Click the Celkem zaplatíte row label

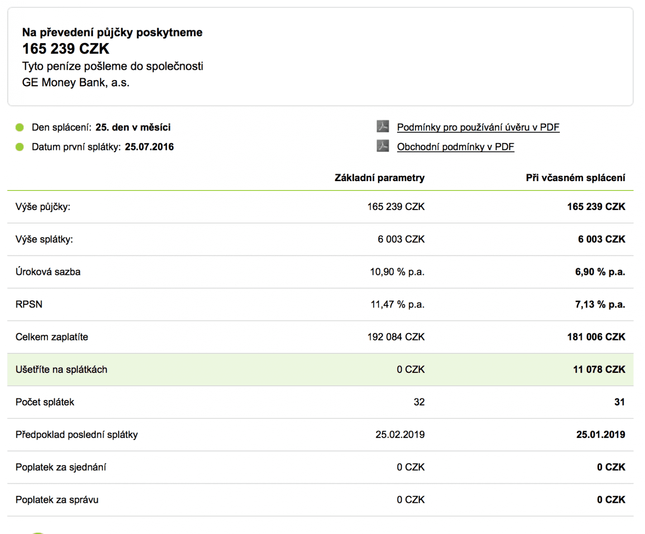pos(52,337)
